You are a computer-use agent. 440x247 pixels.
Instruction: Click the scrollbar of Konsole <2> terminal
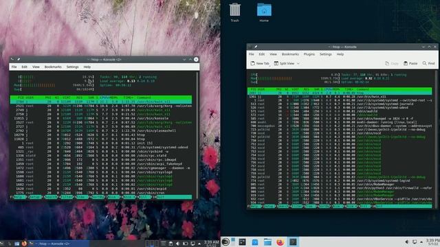pyautogui.click(x=197, y=134)
